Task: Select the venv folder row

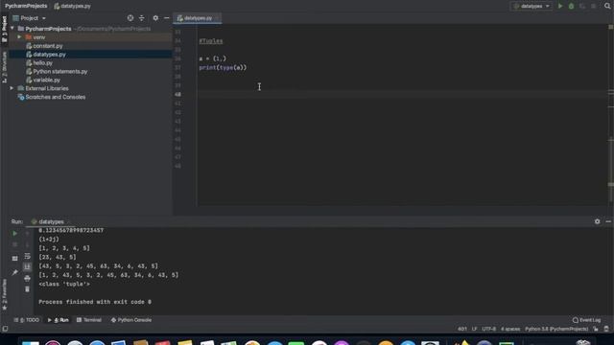Action: pos(90,37)
